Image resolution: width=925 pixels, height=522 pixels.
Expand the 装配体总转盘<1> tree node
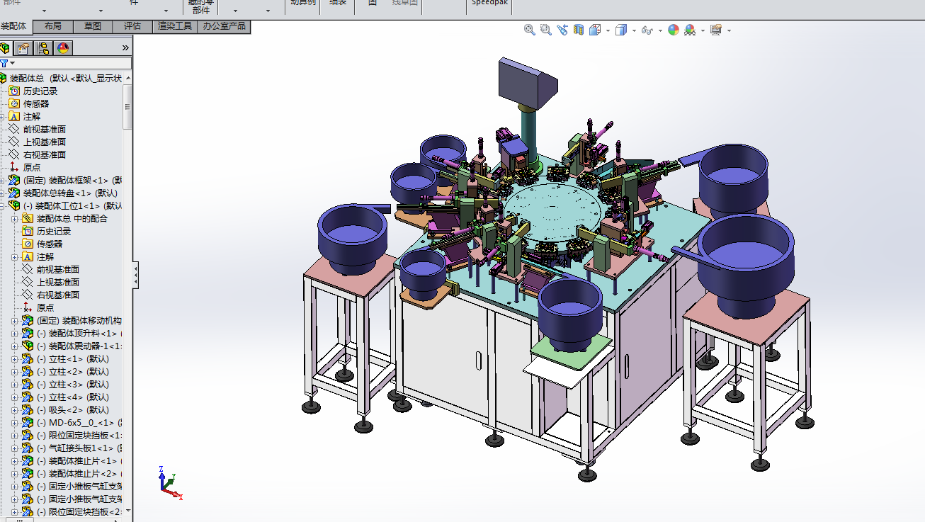click(3, 193)
